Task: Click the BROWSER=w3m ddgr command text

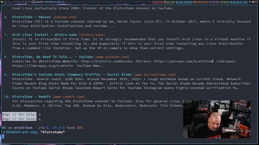Action: point(22,132)
